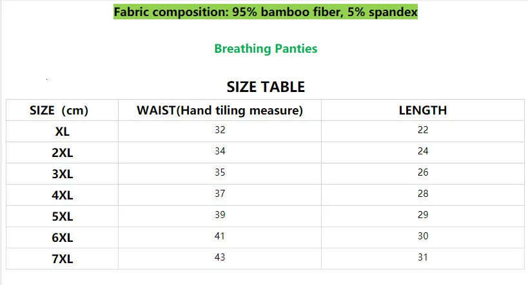This screenshot has height=285, width=528.
Task: Click the SIZE (cm) column header
Action: [x=59, y=110]
